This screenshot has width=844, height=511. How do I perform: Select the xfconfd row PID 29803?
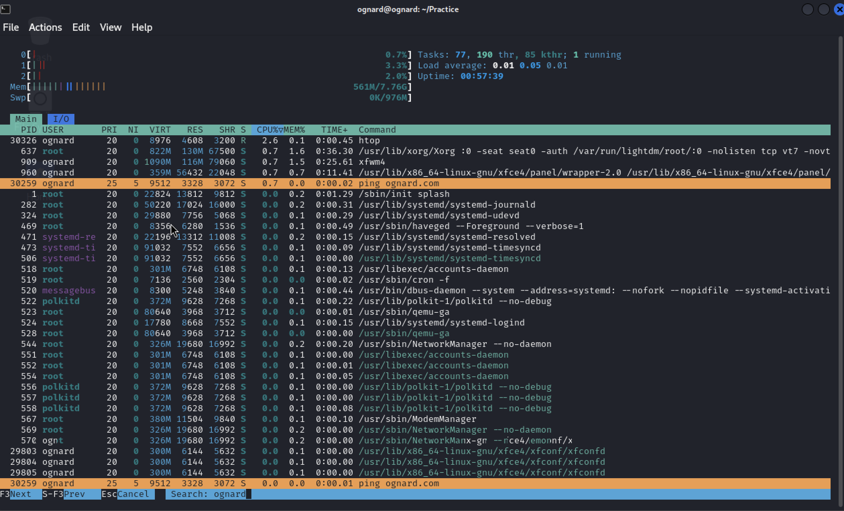click(415, 451)
